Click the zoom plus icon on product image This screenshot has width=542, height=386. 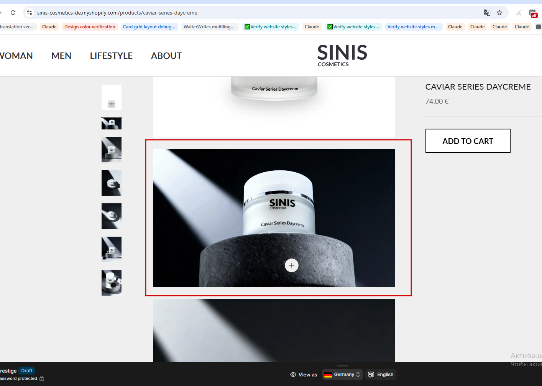point(292,265)
